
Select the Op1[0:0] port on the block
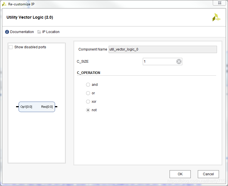point(26,107)
